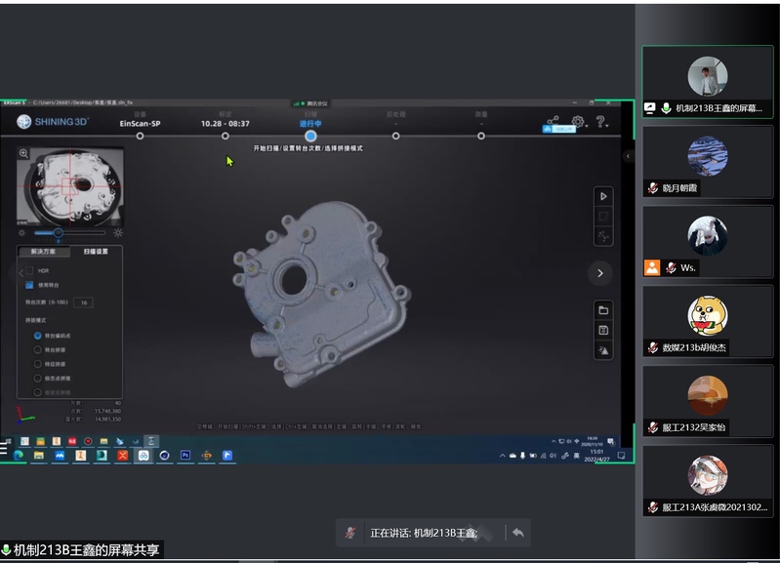Start the scan with the play button
The height and width of the screenshot is (563, 780).
click(603, 196)
